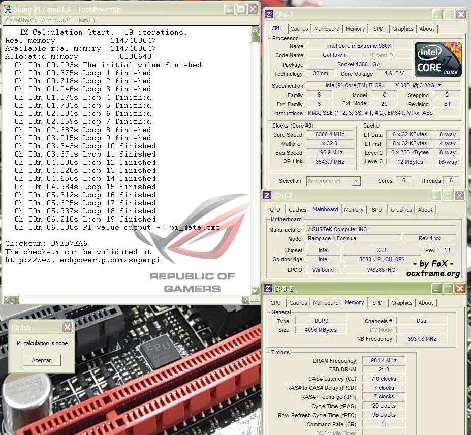Viewport: 471px width, 435px height.
Task: Open Graphics tab in bottom Memory CPU-Z window
Action: (401, 303)
